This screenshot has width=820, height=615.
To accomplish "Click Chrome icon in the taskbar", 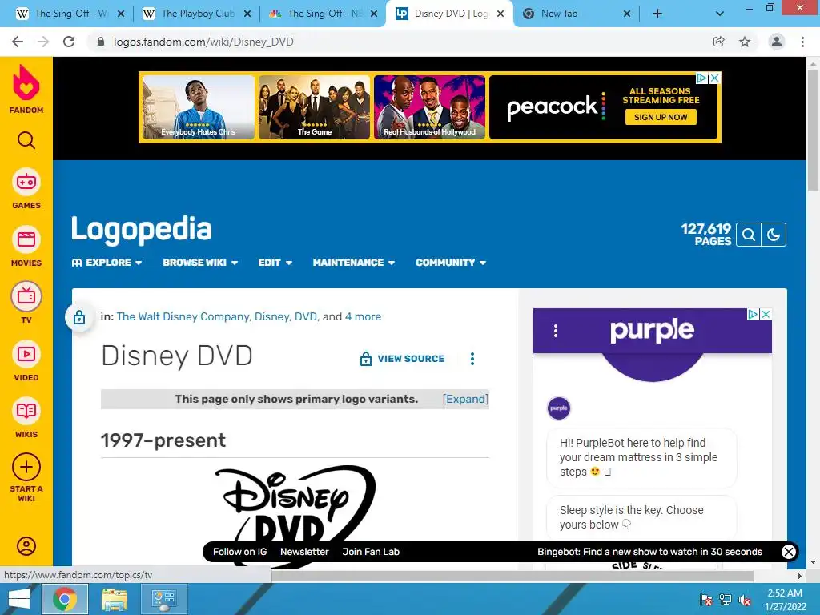I will [65, 599].
